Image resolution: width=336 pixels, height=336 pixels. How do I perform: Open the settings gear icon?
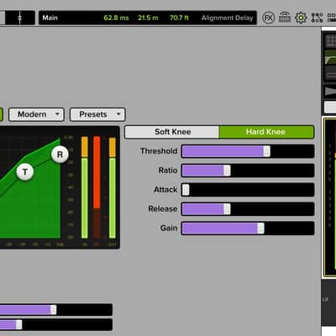coord(301,18)
